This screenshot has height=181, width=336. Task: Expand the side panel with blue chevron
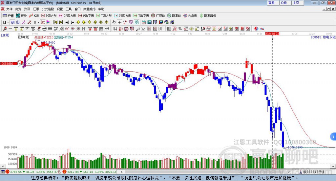(x=333, y=136)
